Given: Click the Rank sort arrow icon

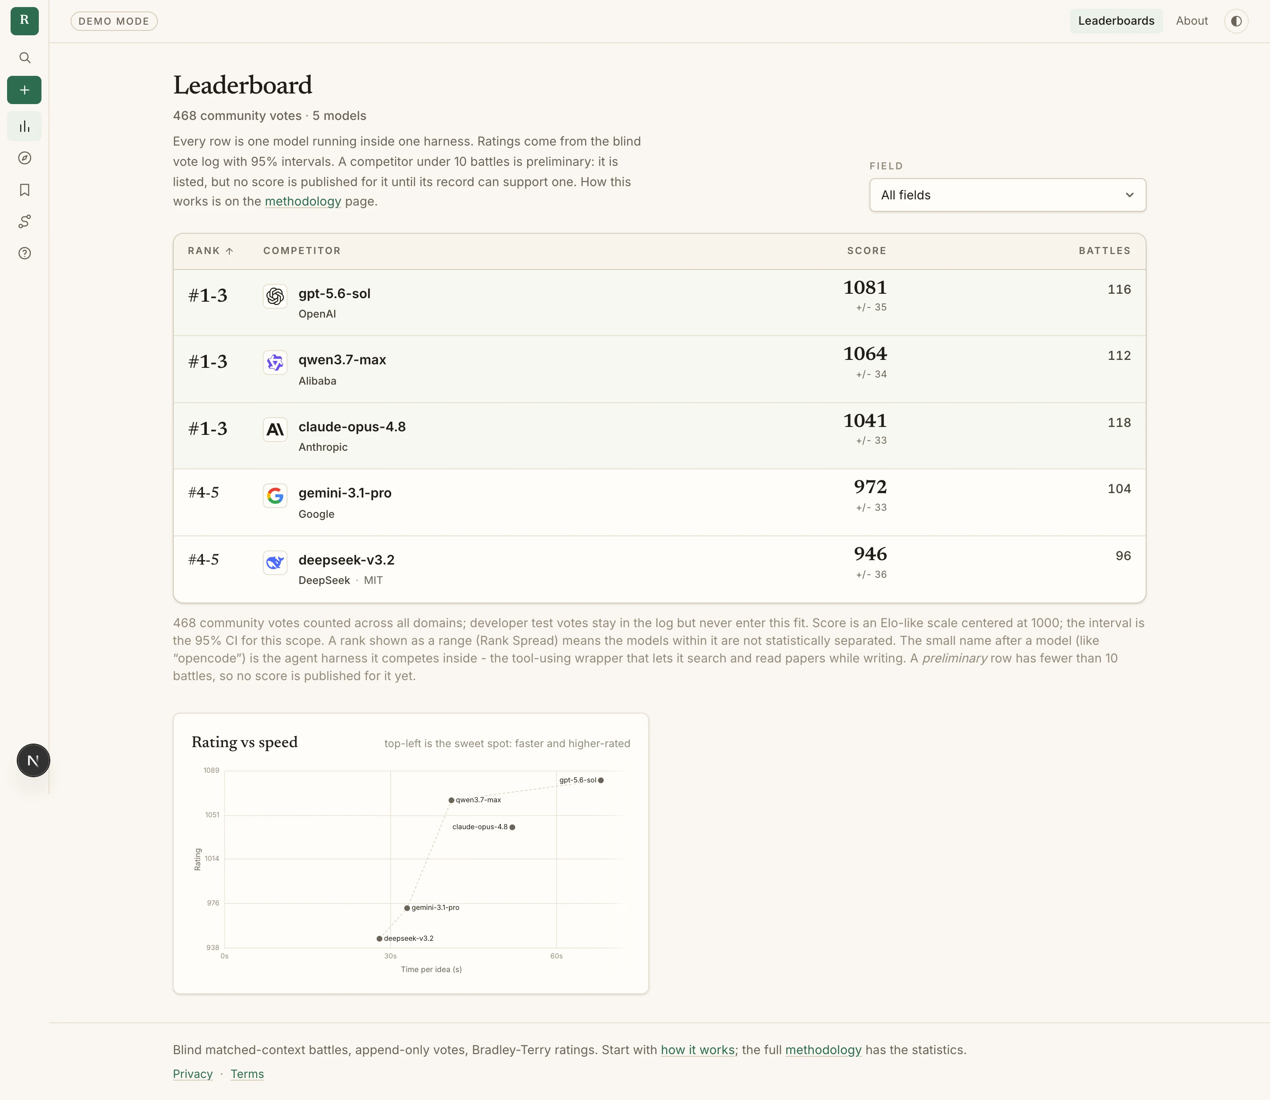Looking at the screenshot, I should coord(230,251).
